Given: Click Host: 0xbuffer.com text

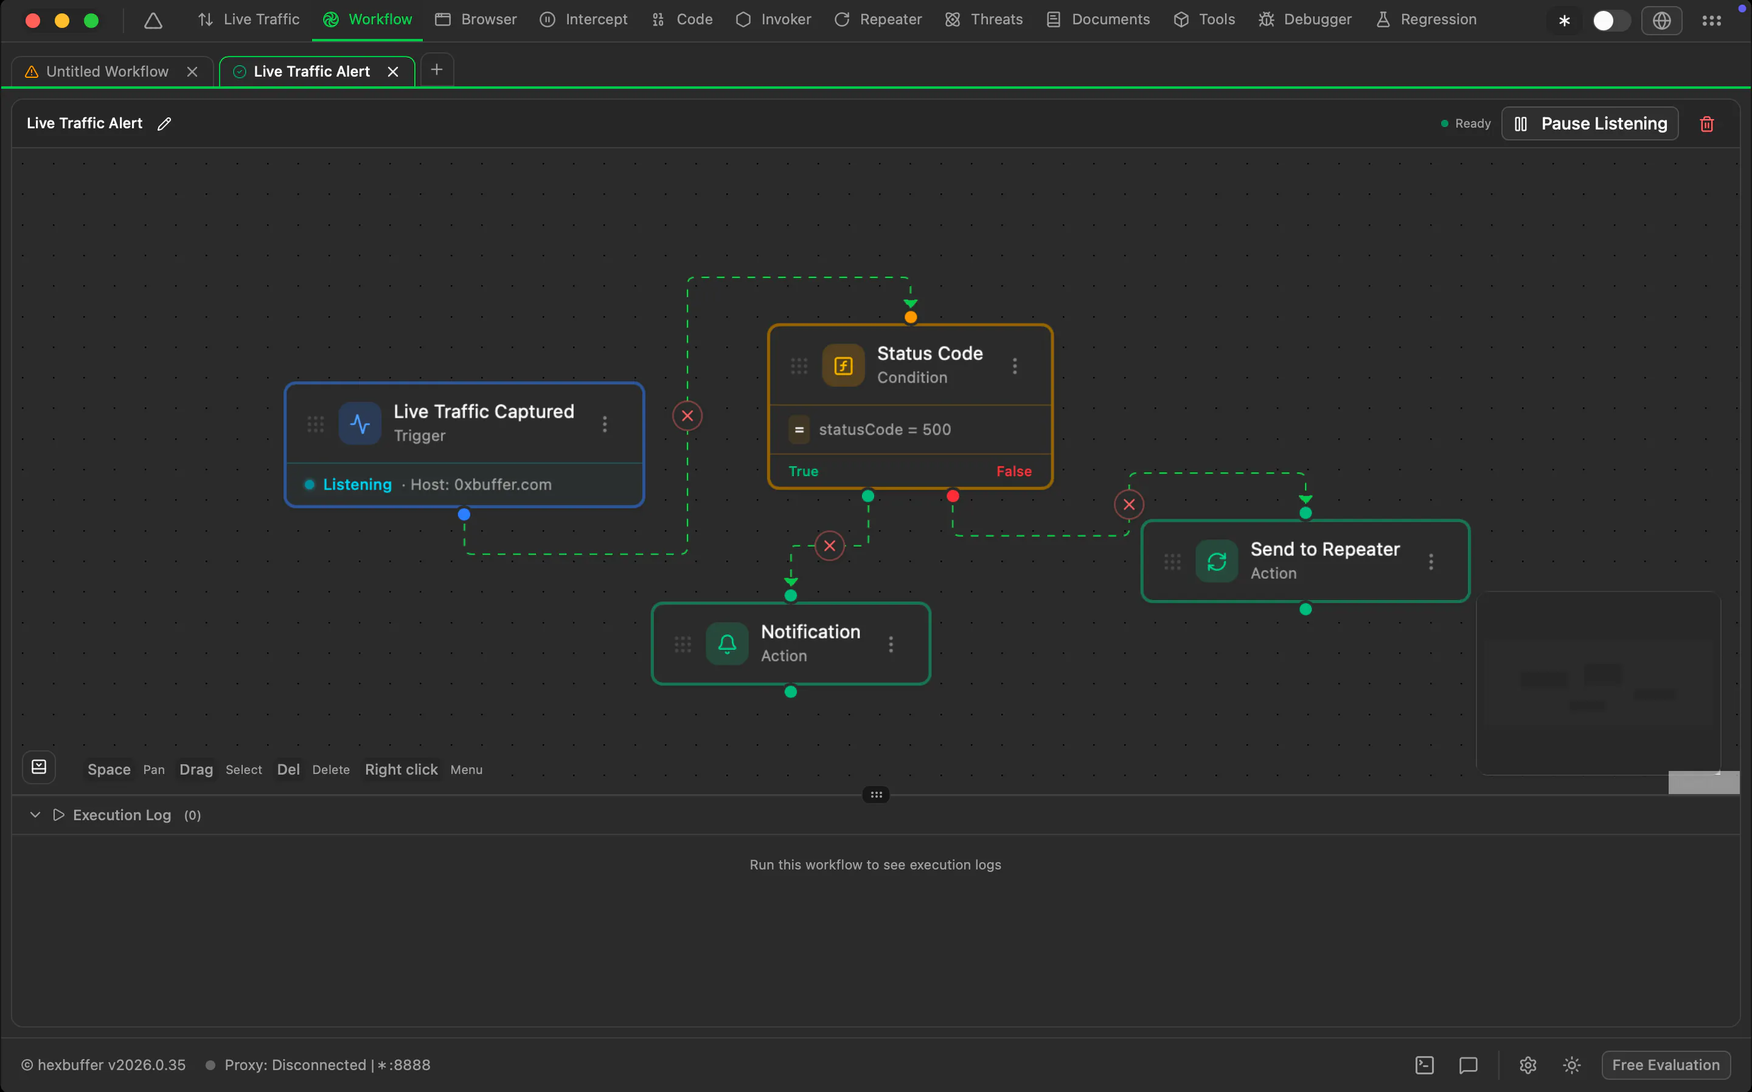Looking at the screenshot, I should click(481, 485).
